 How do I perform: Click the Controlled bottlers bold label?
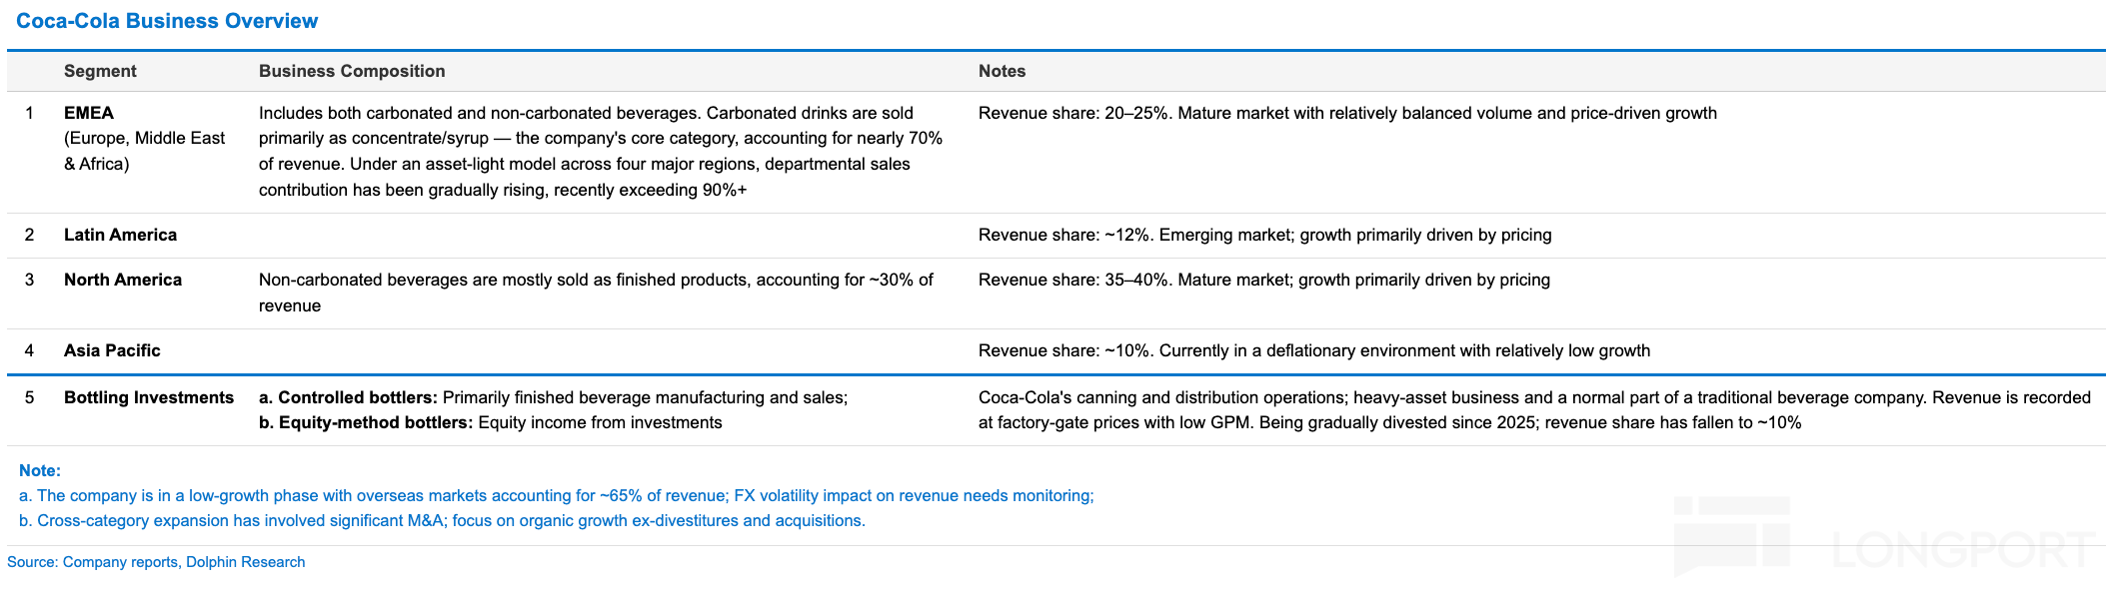348,397
